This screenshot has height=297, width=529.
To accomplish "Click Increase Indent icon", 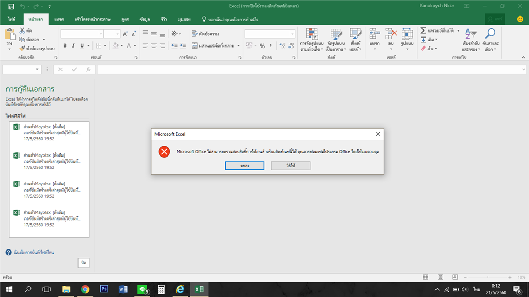I will click(x=182, y=45).
